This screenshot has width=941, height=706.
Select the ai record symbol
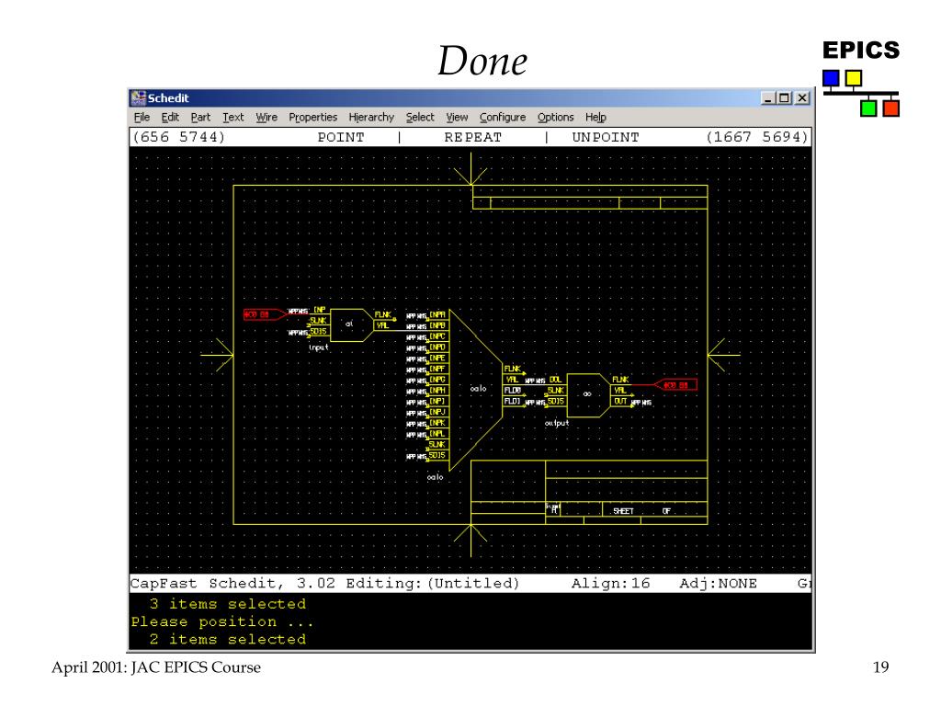[351, 325]
